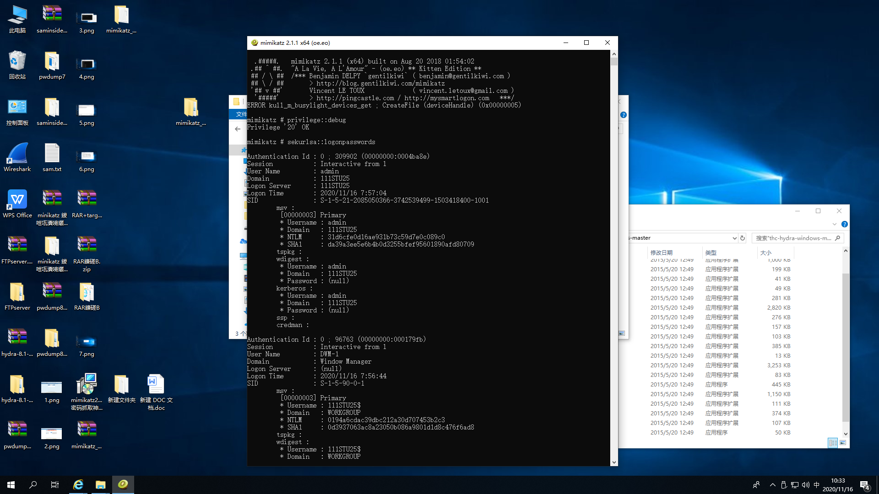Open the Windows Start button

[x=11, y=484]
